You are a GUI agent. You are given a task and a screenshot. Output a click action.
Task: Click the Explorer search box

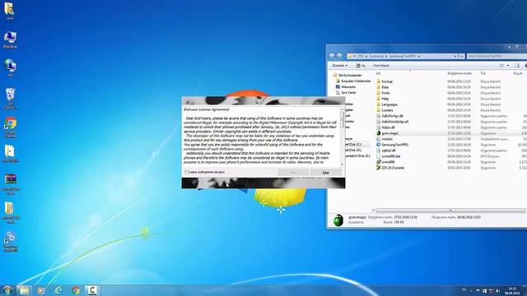point(497,56)
